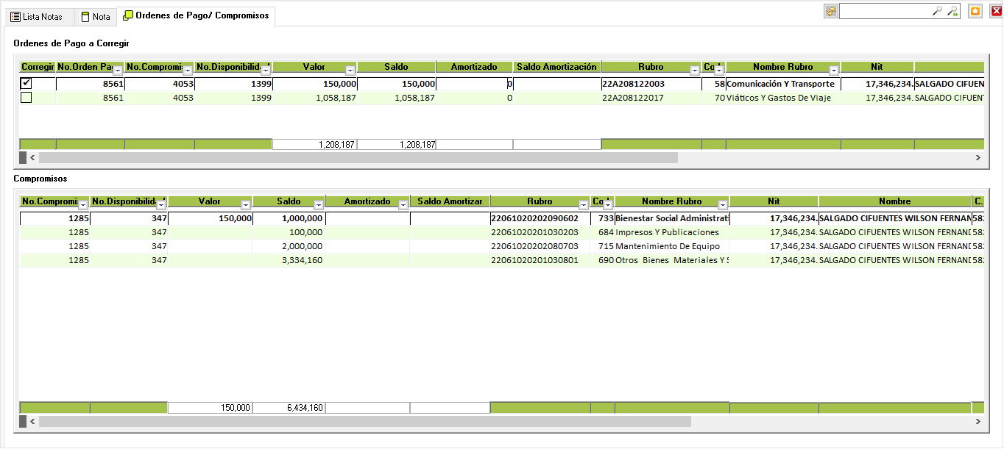This screenshot has width=1004, height=449.
Task: Click the orange star favorites icon
Action: click(x=975, y=11)
